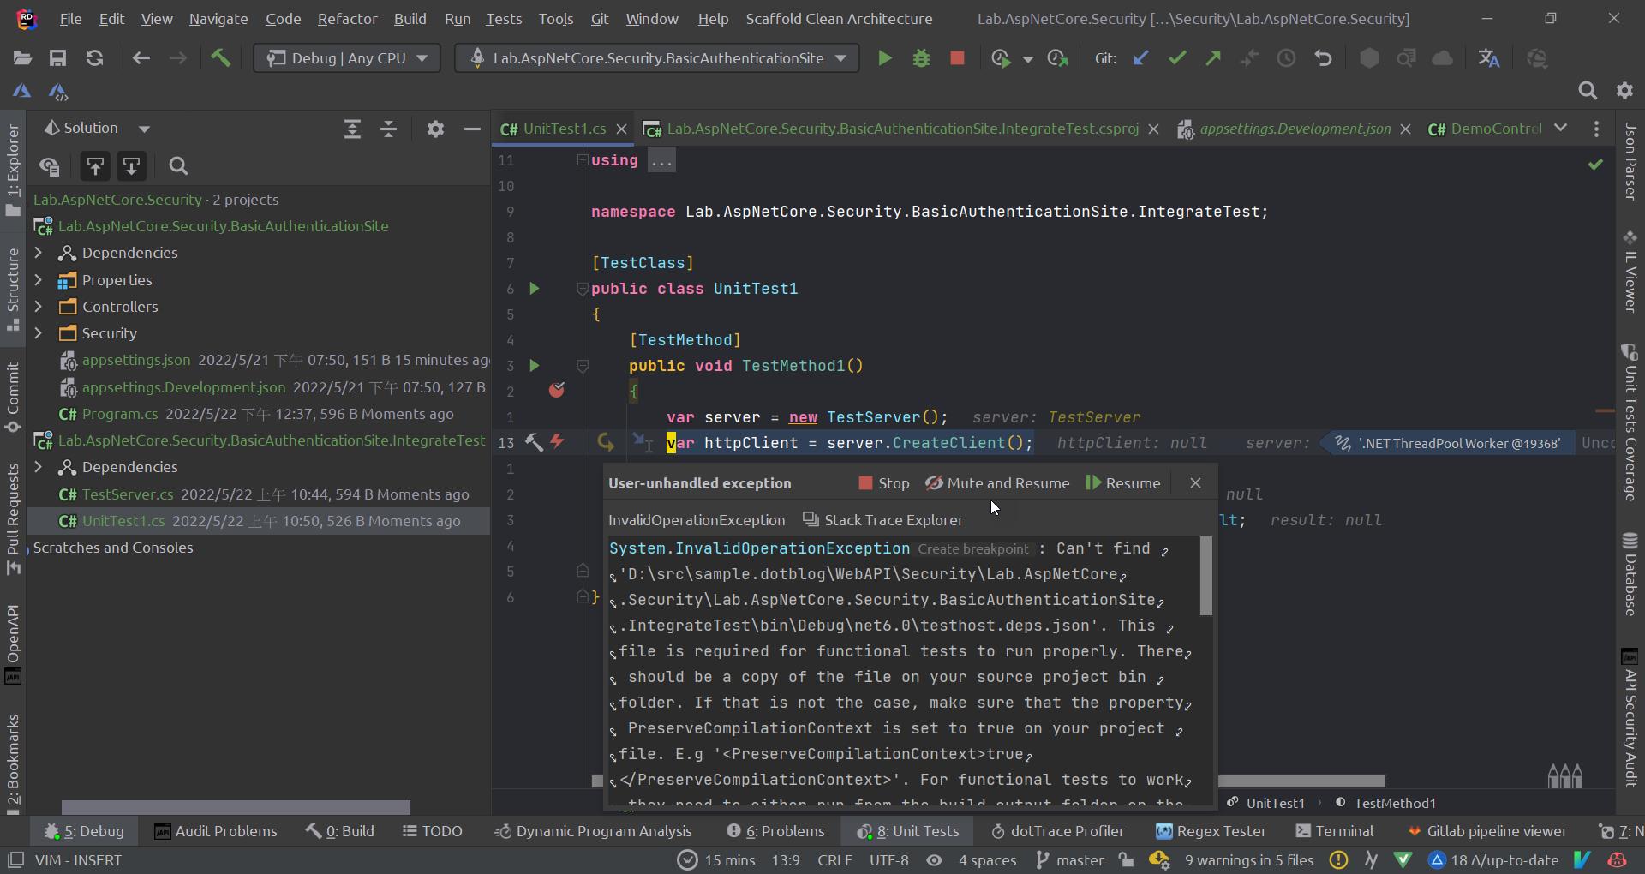1645x874 pixels.
Task: Open the Settings gear in the main toolbar
Action: 1625,90
